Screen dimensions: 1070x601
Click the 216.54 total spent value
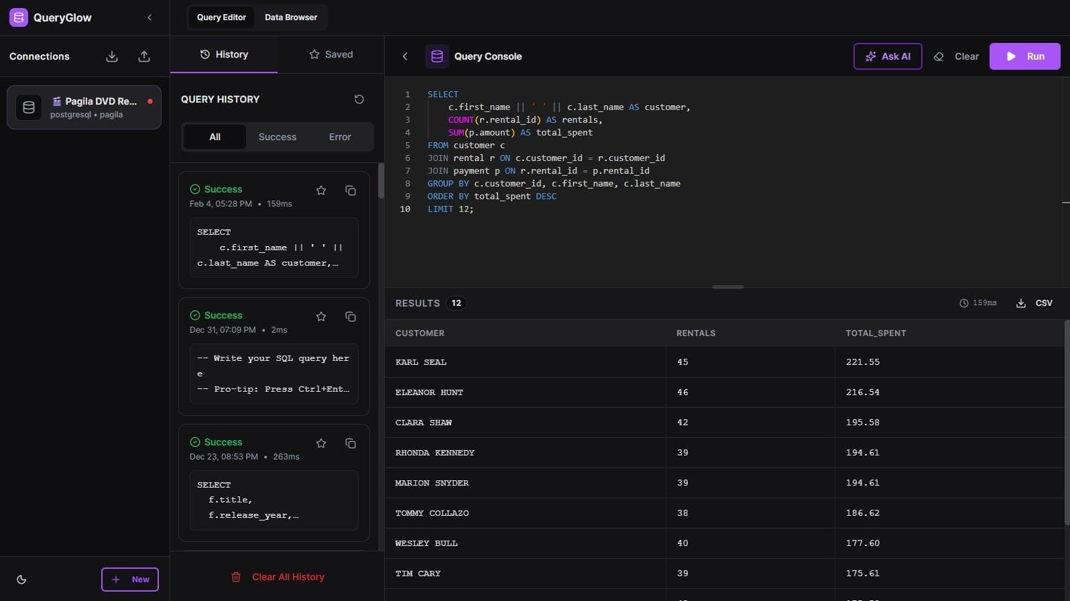863,392
